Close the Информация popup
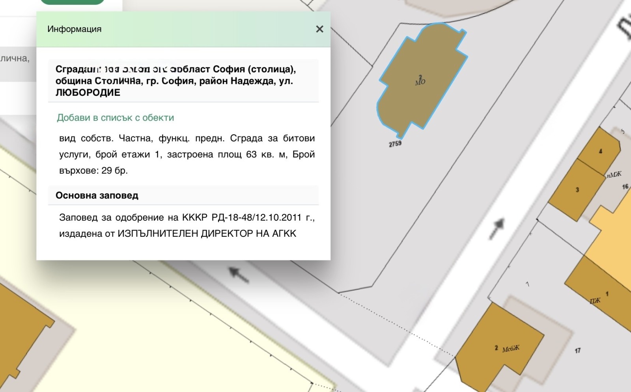 (x=319, y=29)
